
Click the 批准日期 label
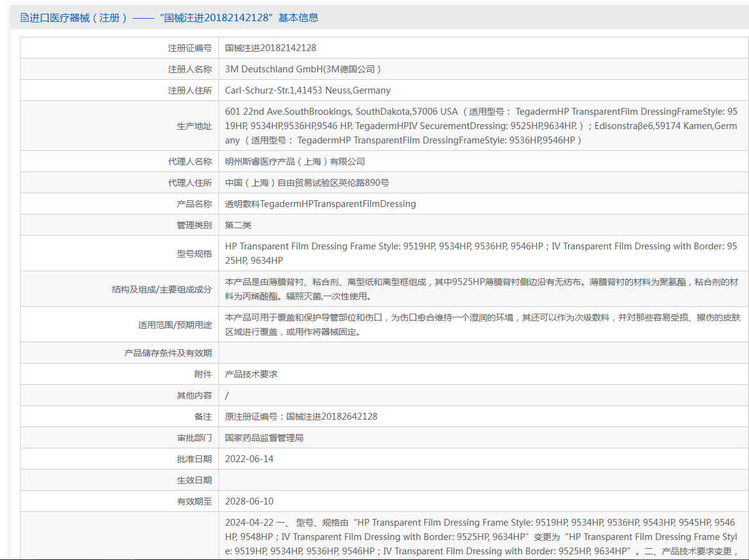pyautogui.click(x=194, y=459)
